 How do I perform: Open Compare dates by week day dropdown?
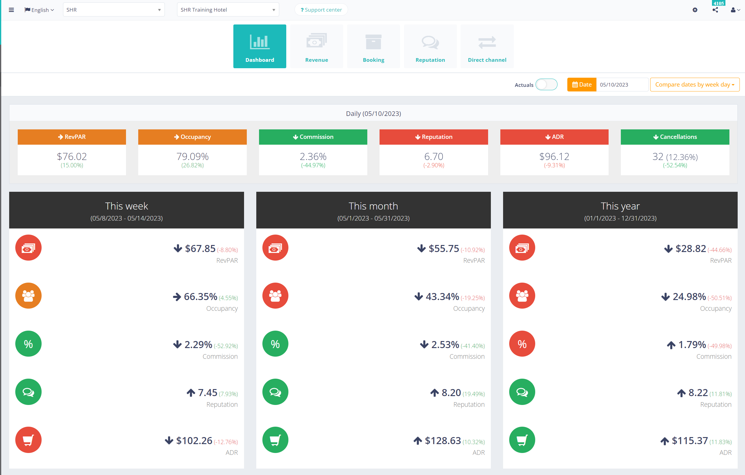click(x=695, y=84)
